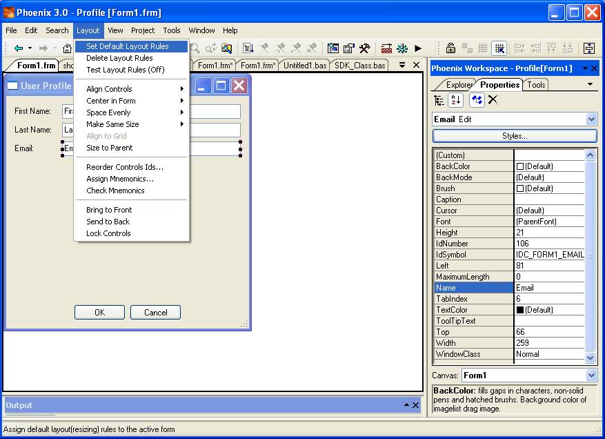
Task: Toggle categorized property view icon
Action: 439,100
